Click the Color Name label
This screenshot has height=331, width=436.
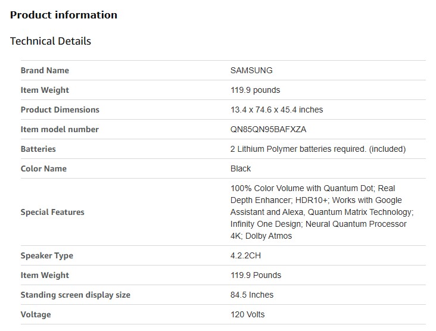pyautogui.click(x=44, y=168)
